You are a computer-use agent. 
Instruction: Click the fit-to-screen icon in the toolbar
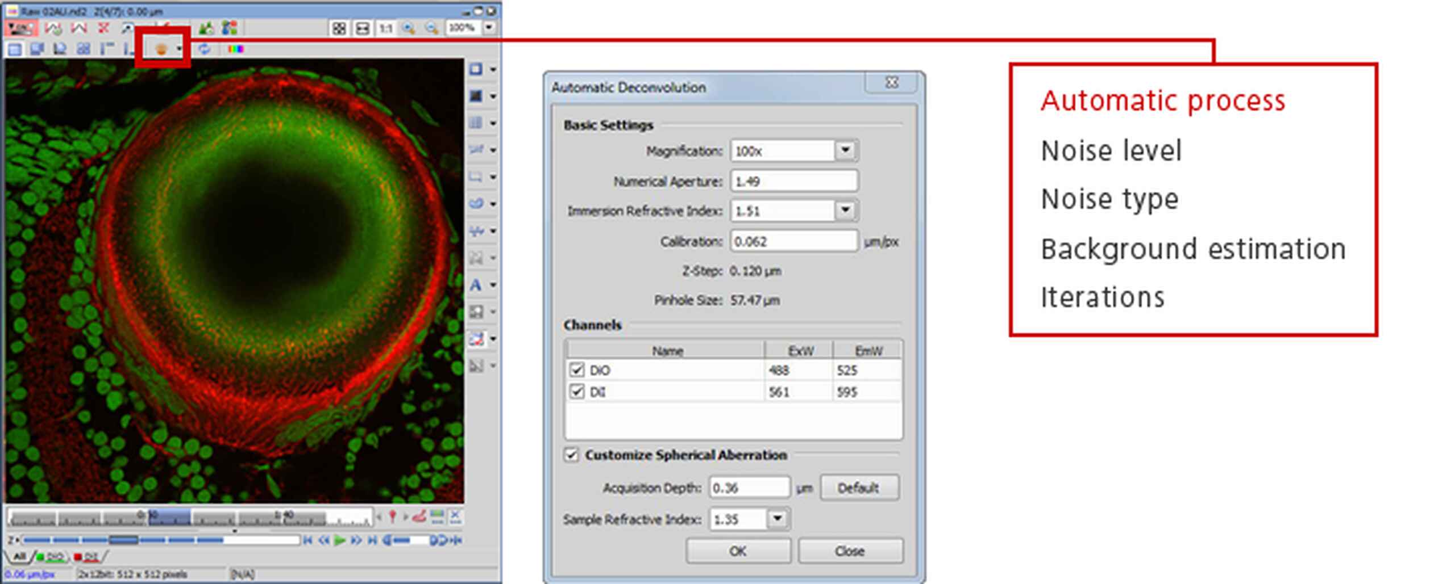point(339,28)
